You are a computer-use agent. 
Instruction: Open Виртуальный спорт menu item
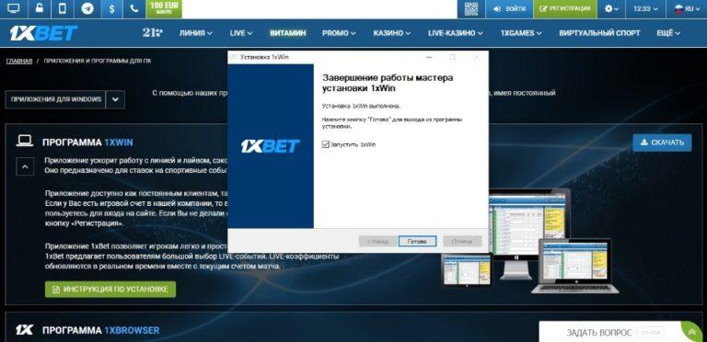tap(599, 33)
